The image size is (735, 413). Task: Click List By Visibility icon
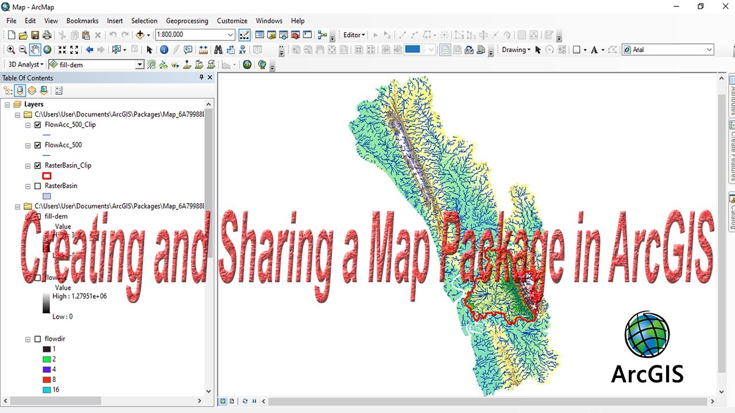(x=32, y=91)
